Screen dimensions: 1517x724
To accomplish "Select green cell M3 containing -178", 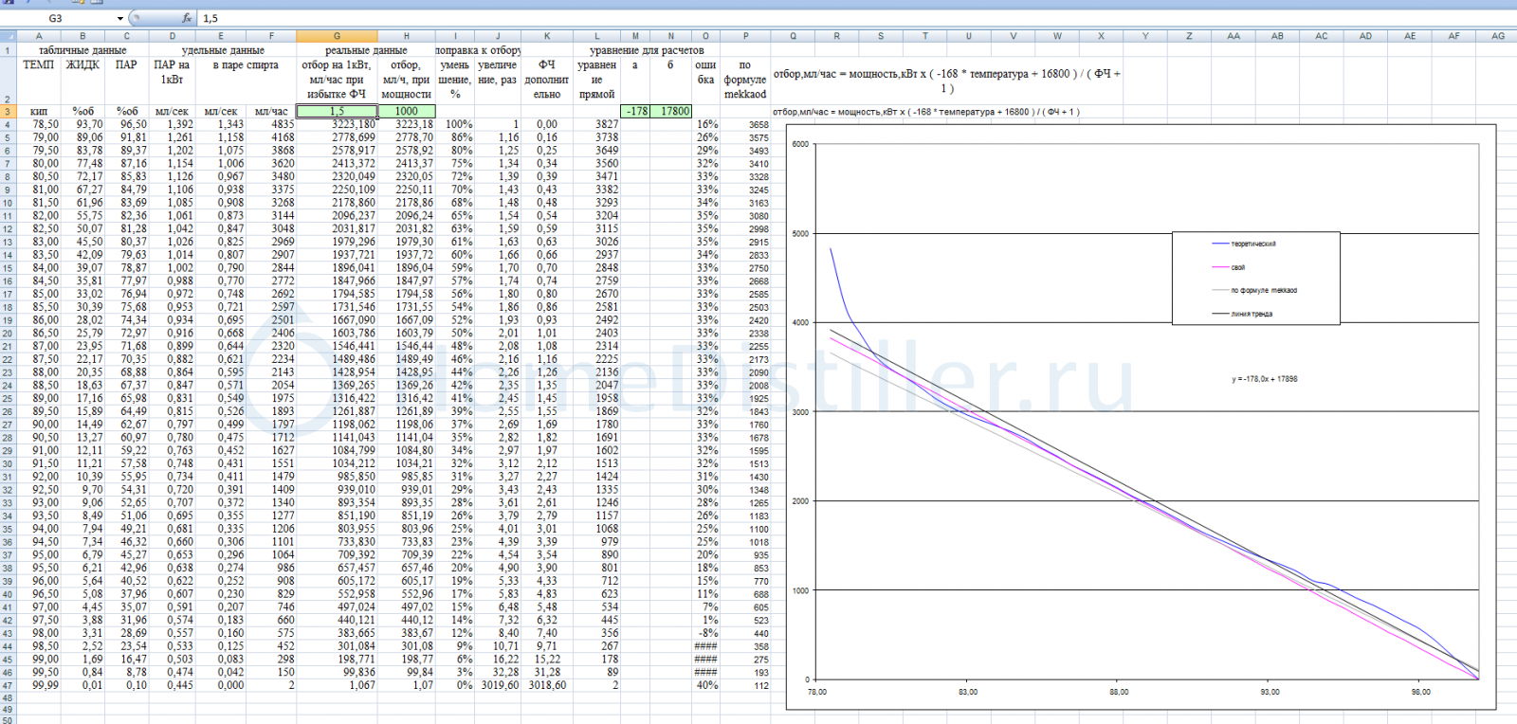I will 635,112.
